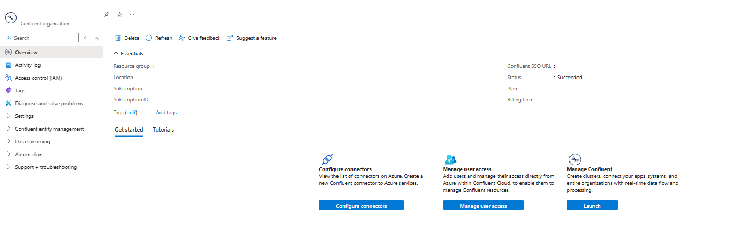Click the Add tags link

[x=166, y=113]
